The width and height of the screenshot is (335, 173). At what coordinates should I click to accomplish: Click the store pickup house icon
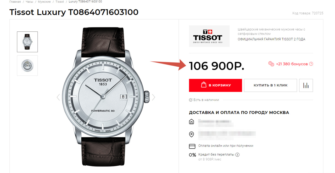pos(192,122)
